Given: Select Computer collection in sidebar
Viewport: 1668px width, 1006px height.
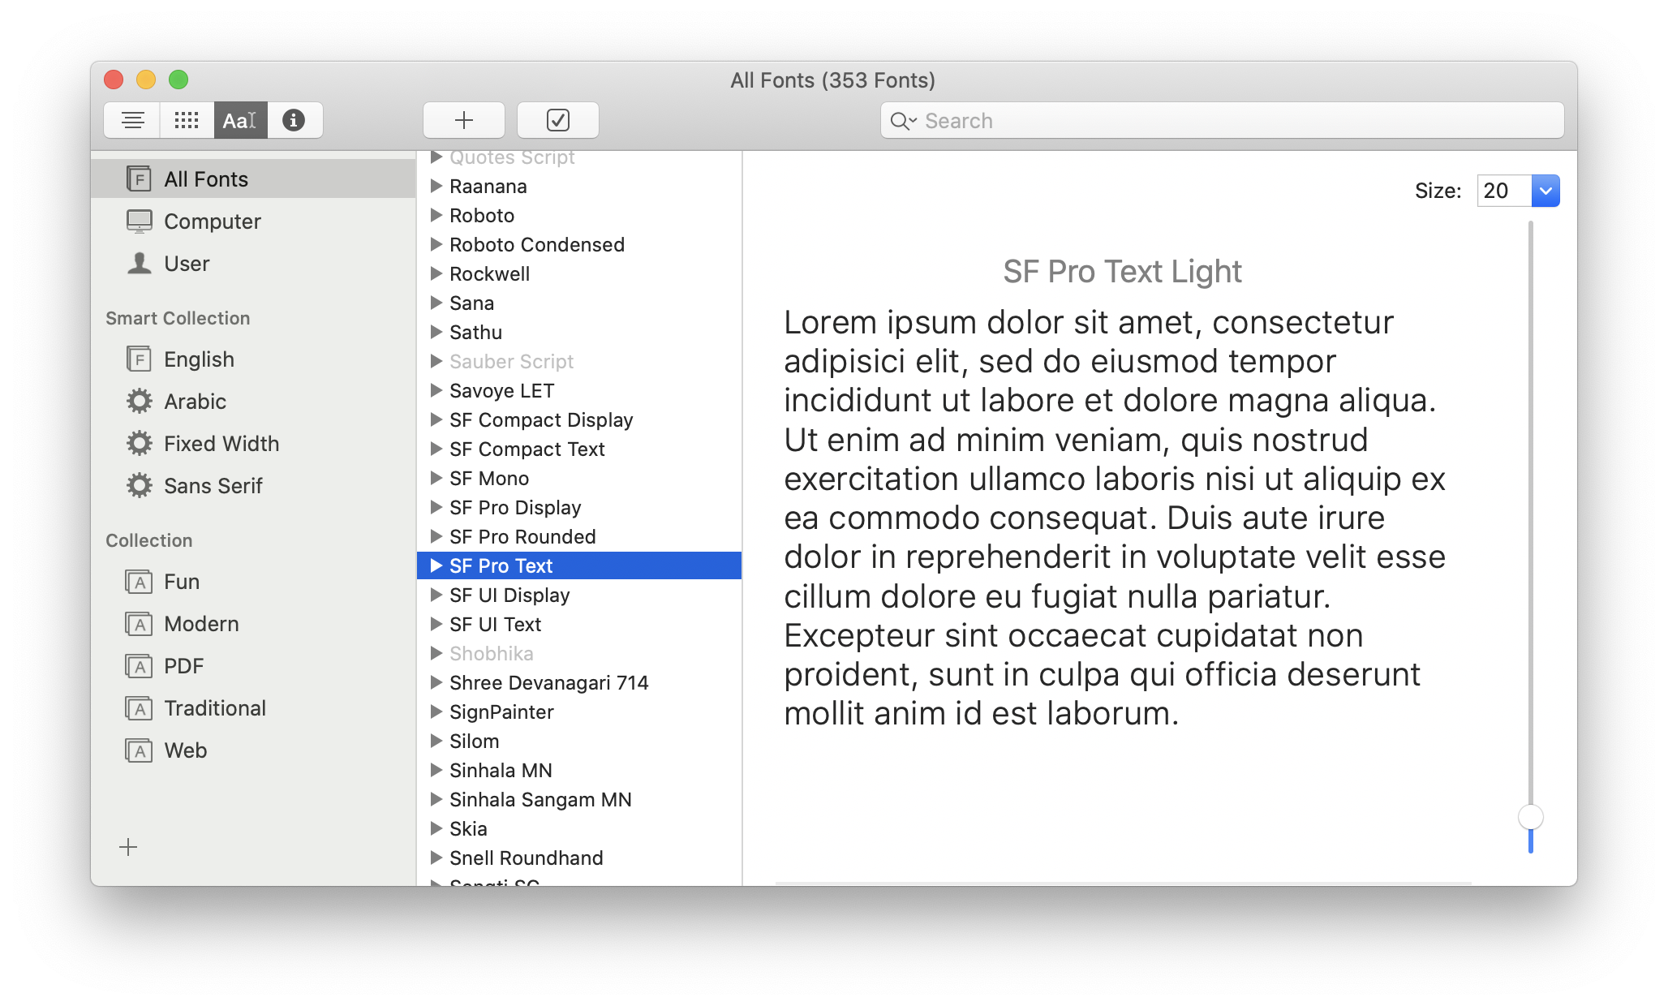Looking at the screenshot, I should [253, 221].
